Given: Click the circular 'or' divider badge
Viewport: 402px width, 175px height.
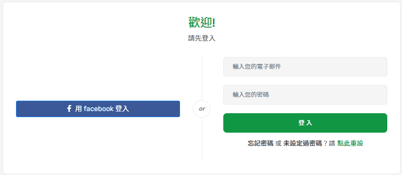Looking at the screenshot, I should click(x=202, y=109).
